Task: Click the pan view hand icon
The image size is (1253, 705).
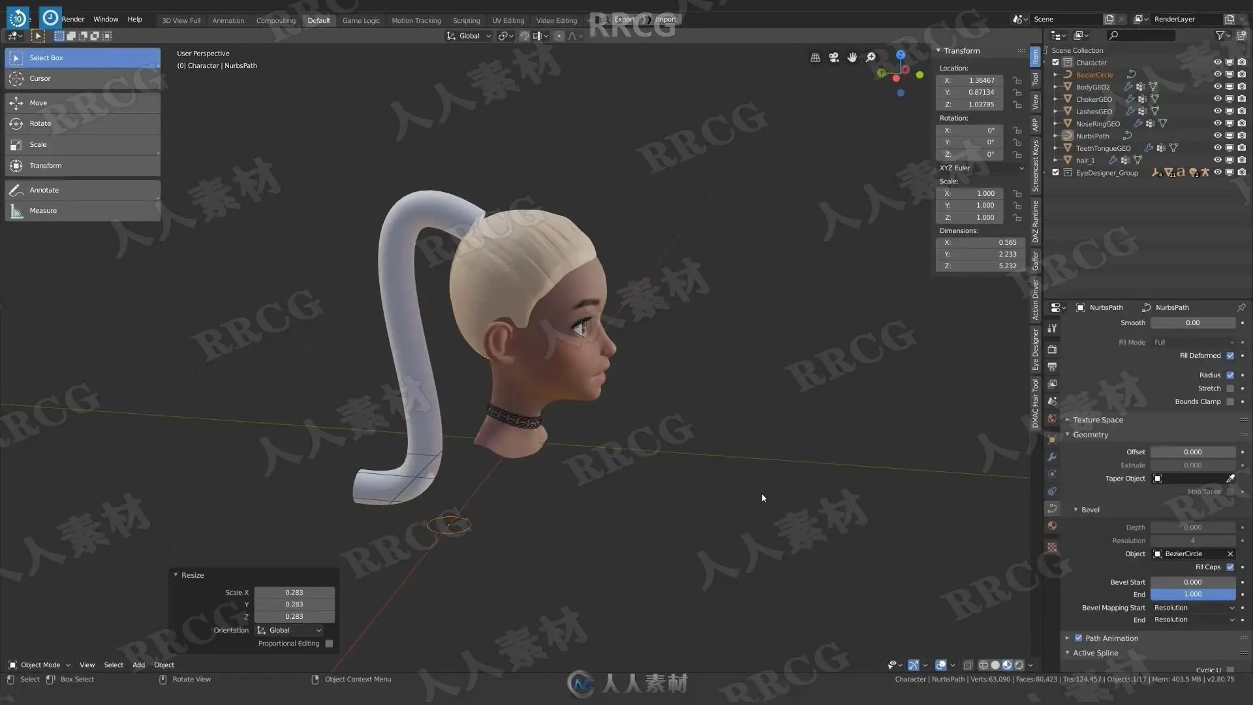Action: (852, 57)
